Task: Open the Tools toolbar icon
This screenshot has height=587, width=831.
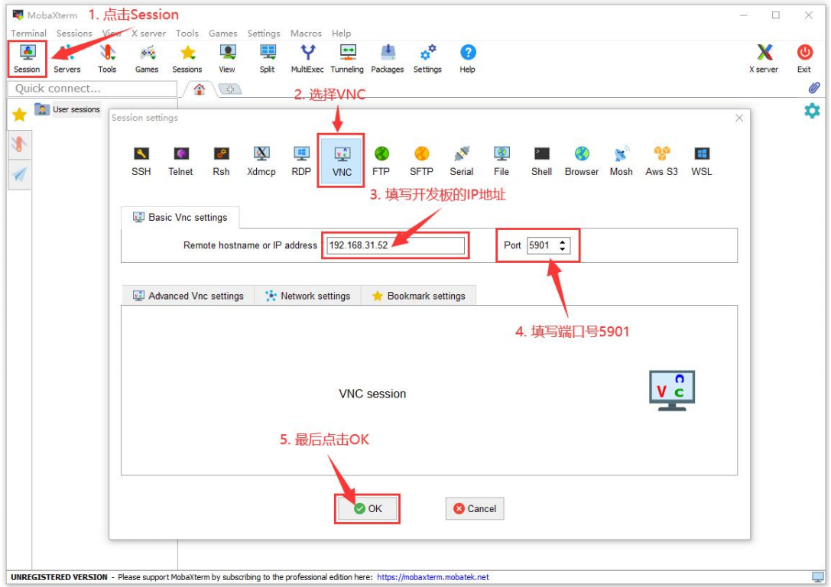Action: (107, 58)
